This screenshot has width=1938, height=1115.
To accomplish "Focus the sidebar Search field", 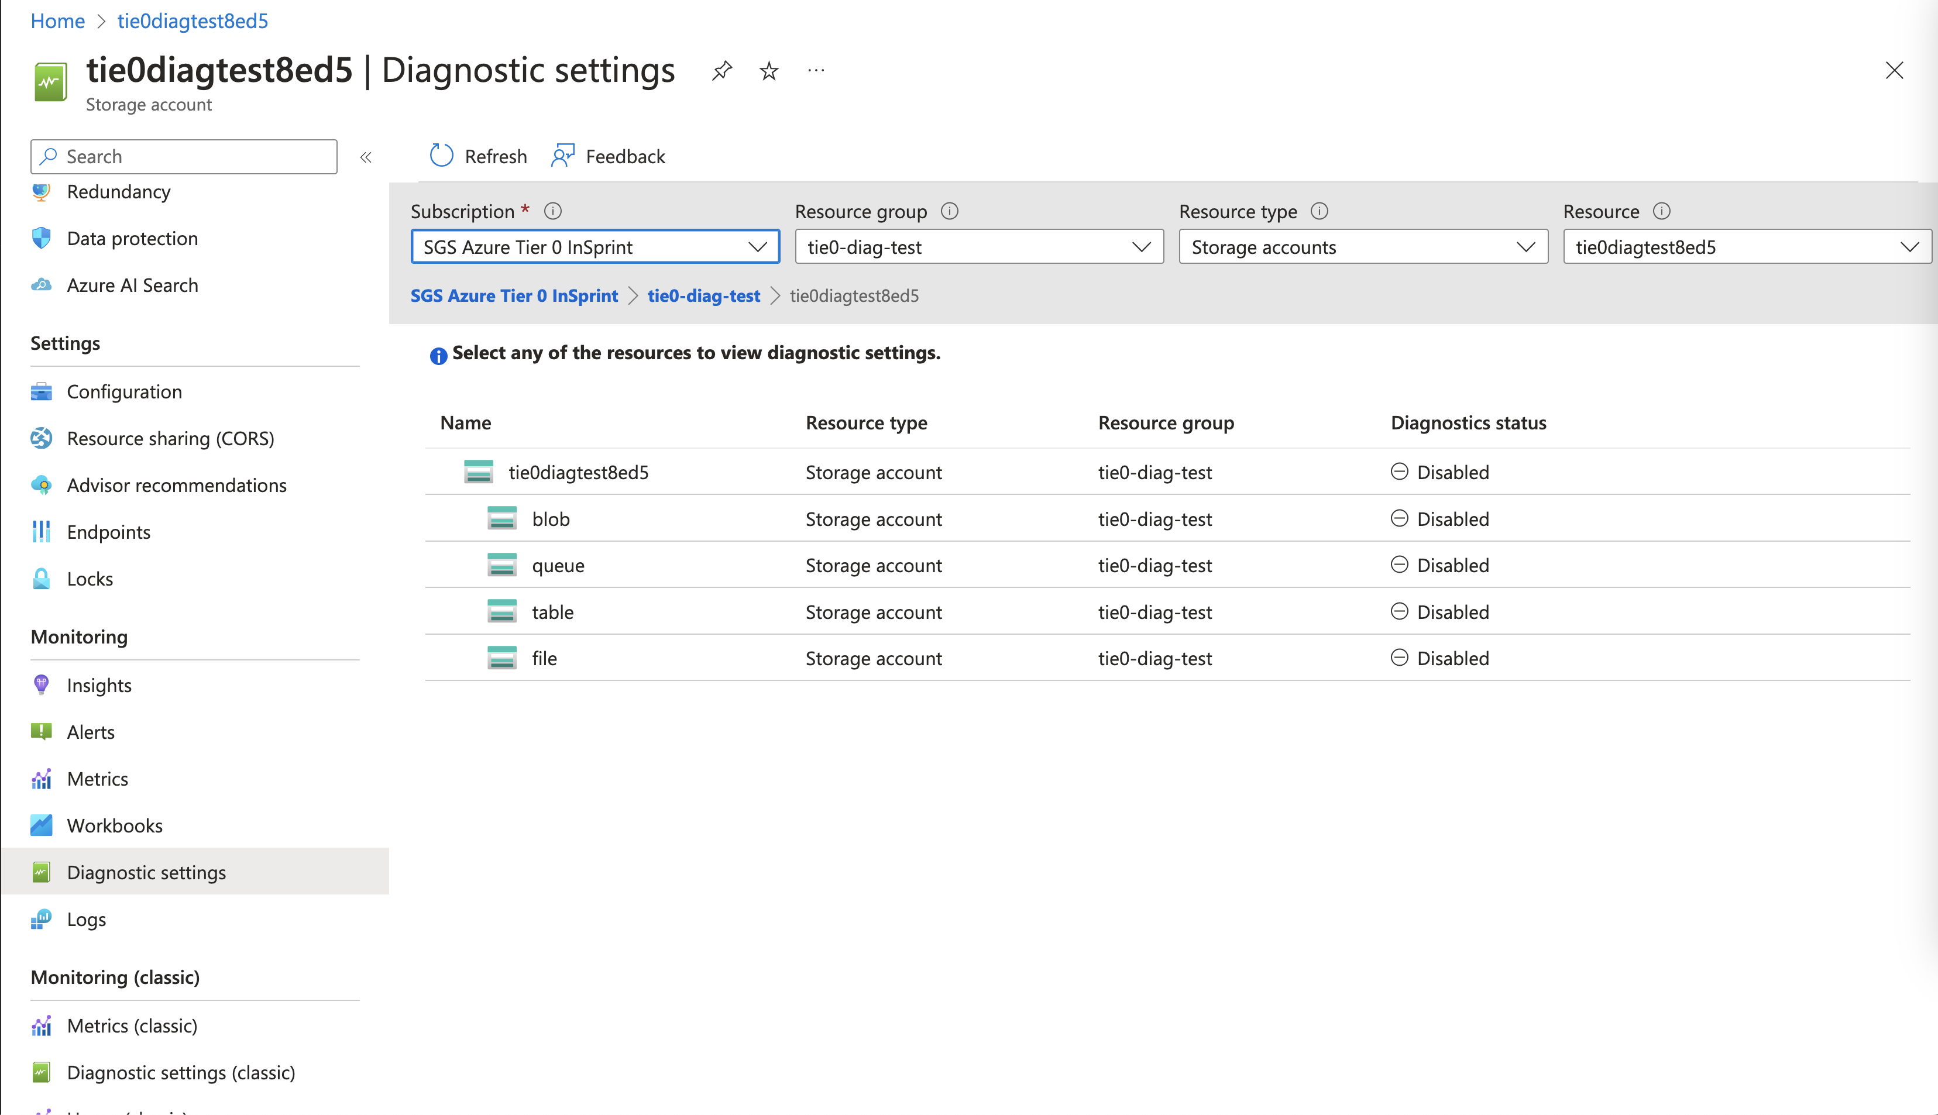I will (184, 156).
